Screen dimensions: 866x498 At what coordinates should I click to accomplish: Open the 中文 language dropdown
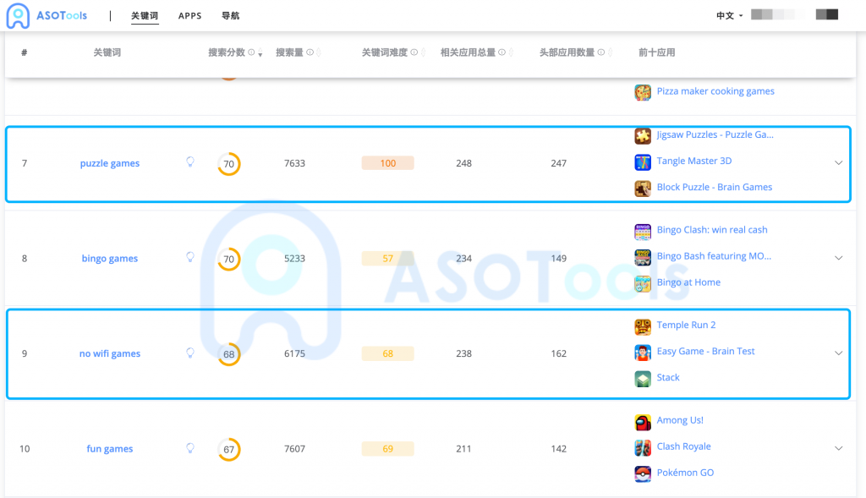click(729, 15)
